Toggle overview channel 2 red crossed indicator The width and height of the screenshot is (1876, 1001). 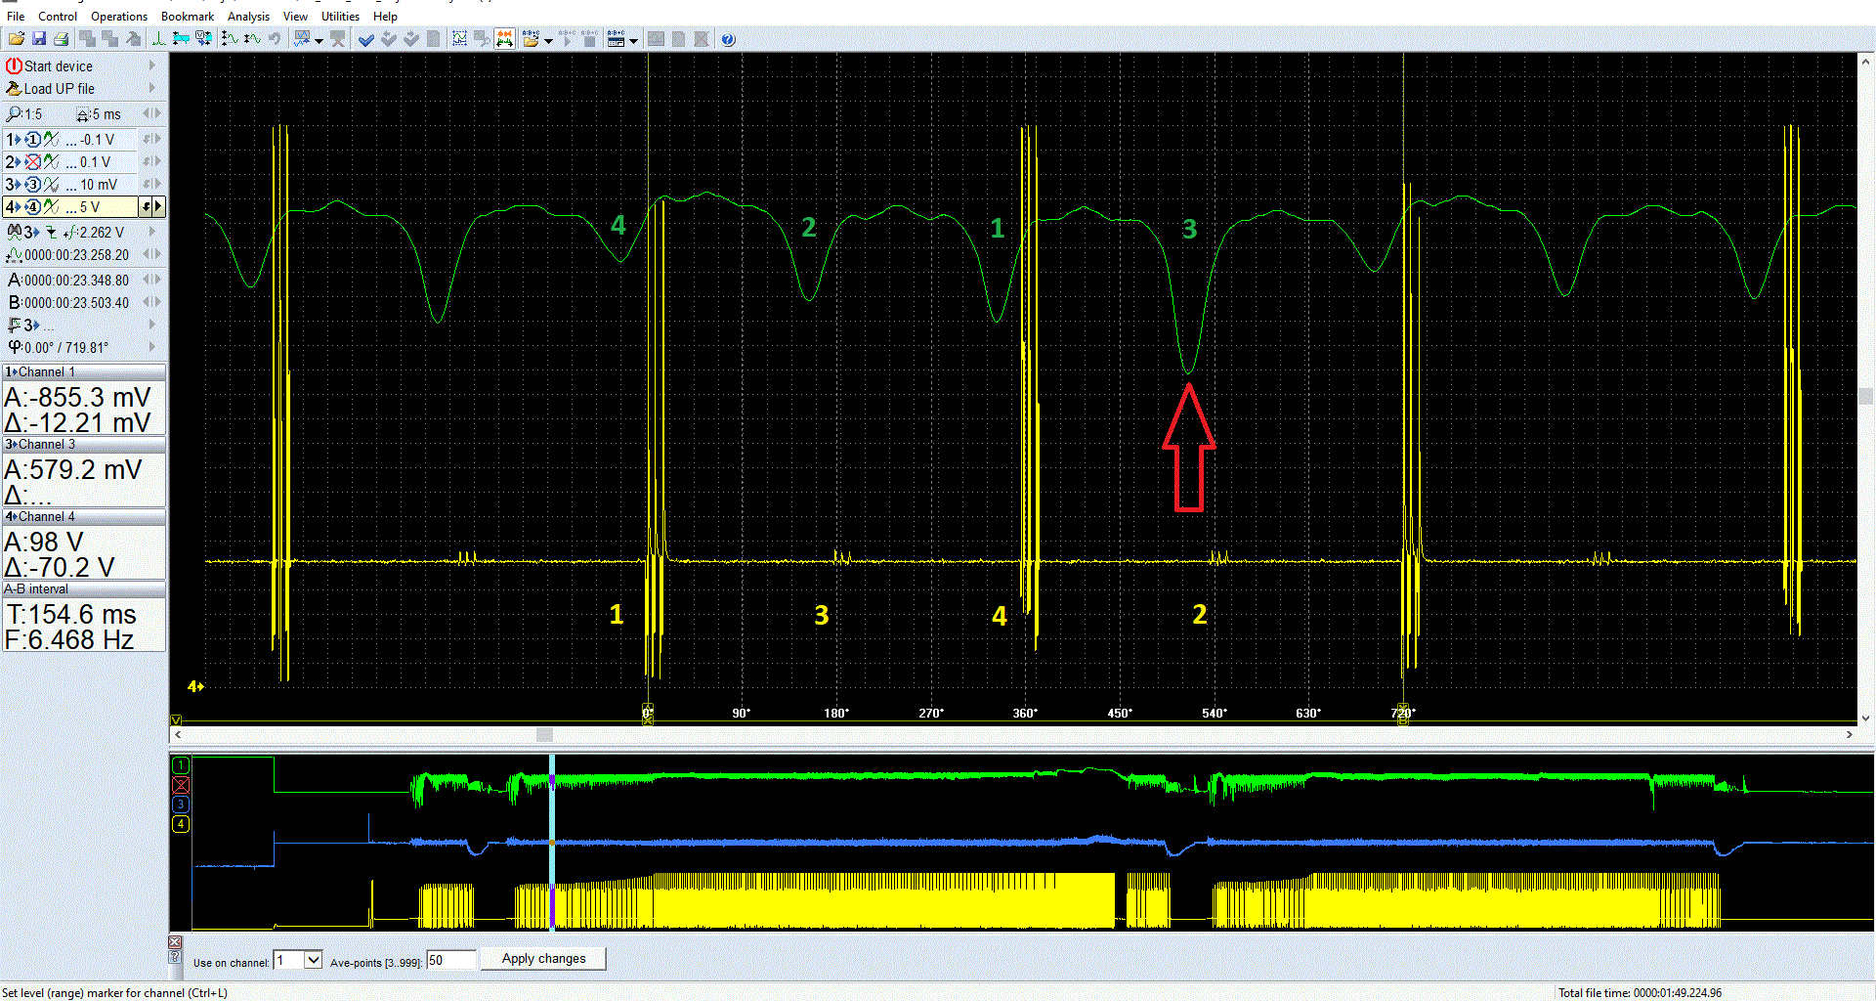coord(181,785)
